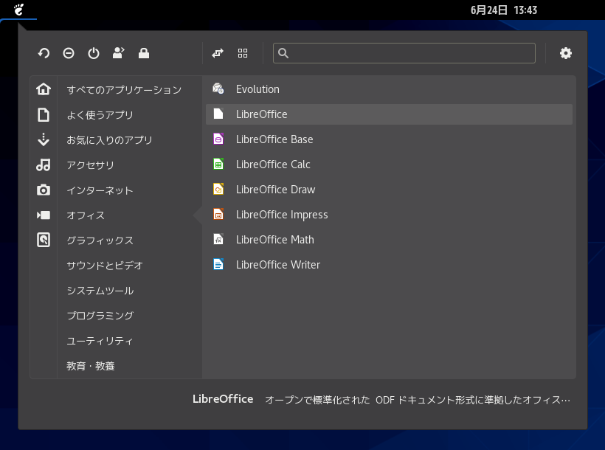The width and height of the screenshot is (605, 450).
Task: Select お気に入りのアプリ category
Action: [x=109, y=139]
